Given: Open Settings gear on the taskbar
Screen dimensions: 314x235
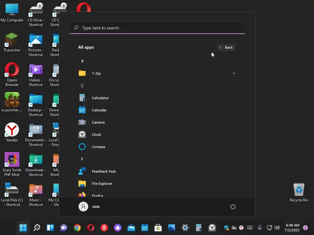Looking at the screenshot, I should coord(185,228).
